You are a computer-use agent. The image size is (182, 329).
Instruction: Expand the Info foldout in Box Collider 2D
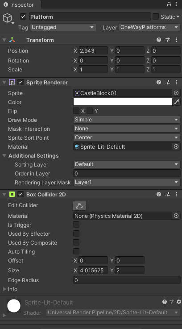[4, 289]
